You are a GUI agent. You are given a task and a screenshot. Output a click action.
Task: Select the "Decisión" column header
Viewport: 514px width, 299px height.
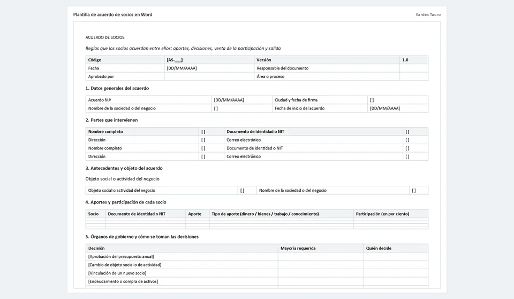[x=182, y=248]
